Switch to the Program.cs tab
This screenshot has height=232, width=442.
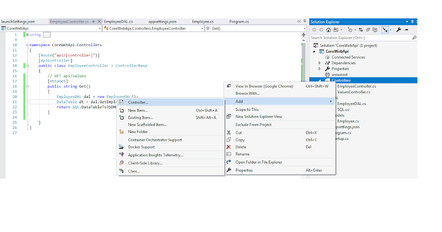coord(239,21)
